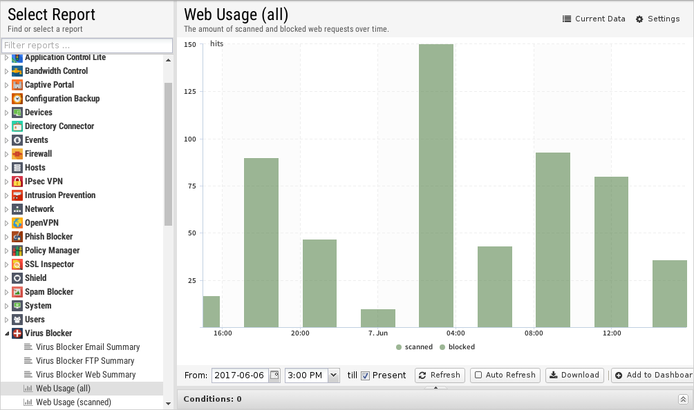Click the Virus Blocker red cross icon
The height and width of the screenshot is (410, 694).
[17, 333]
